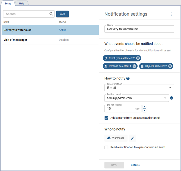Viewport: 181px width, 171px height.
Task: Expand the Select method dropdown
Action: click(170, 88)
